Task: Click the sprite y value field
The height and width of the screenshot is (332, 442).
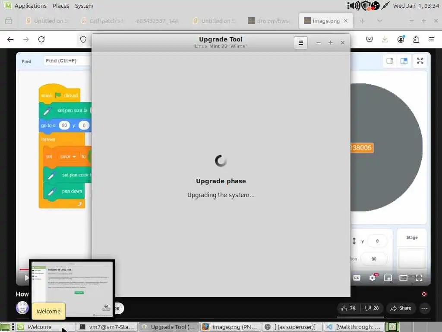Action: point(377,241)
